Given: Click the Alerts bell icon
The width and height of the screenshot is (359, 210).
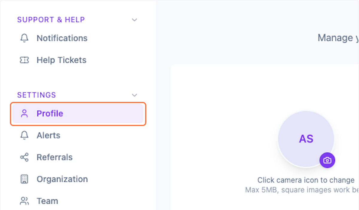Looking at the screenshot, I should tap(24, 135).
